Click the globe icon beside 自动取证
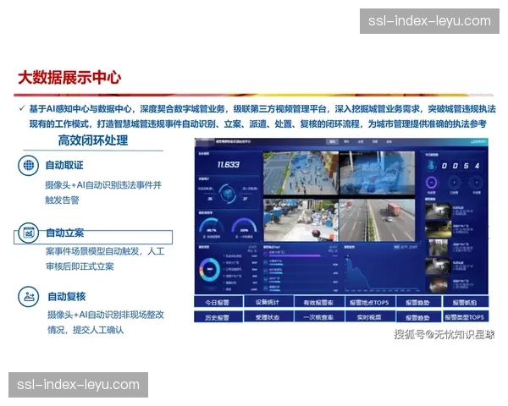The width and height of the screenshot is (508, 406). coord(29,165)
